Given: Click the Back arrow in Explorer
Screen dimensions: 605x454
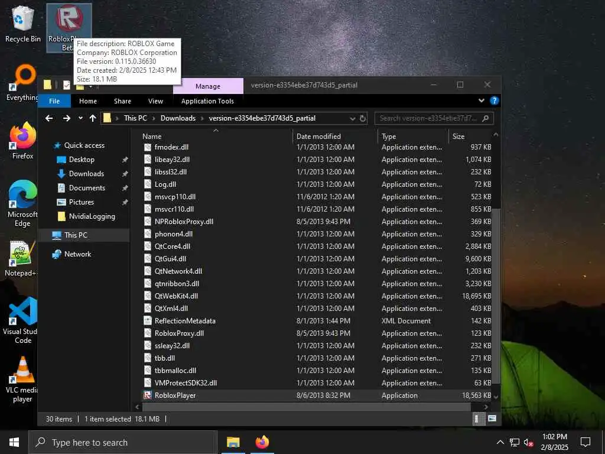Looking at the screenshot, I should point(49,118).
